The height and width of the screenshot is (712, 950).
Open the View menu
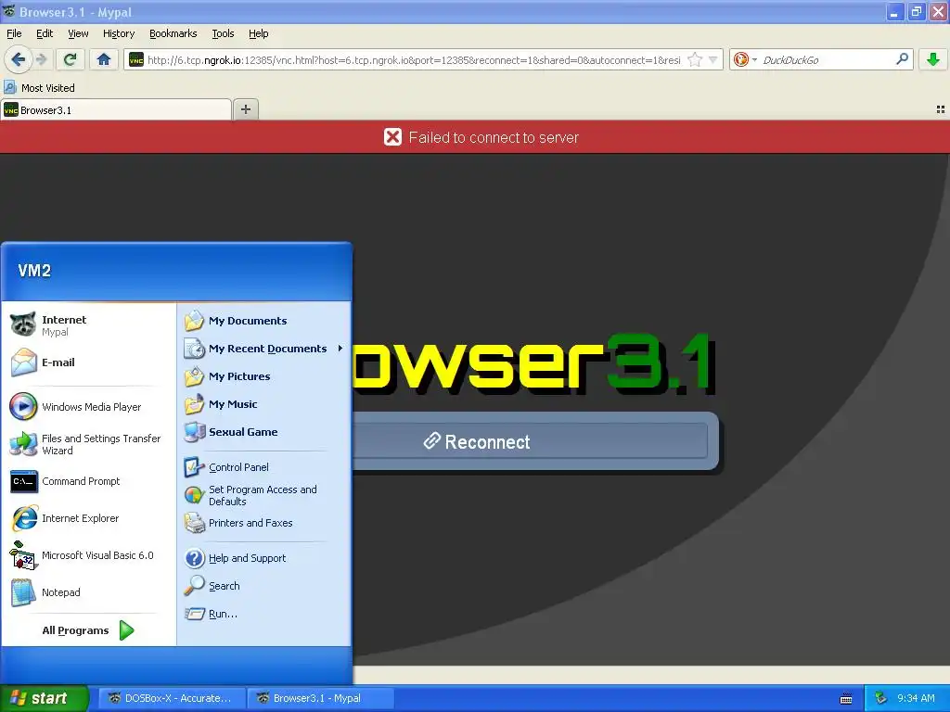coord(78,33)
